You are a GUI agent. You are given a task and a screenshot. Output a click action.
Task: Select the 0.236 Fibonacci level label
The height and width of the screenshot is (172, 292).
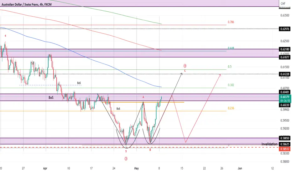tap(231, 108)
